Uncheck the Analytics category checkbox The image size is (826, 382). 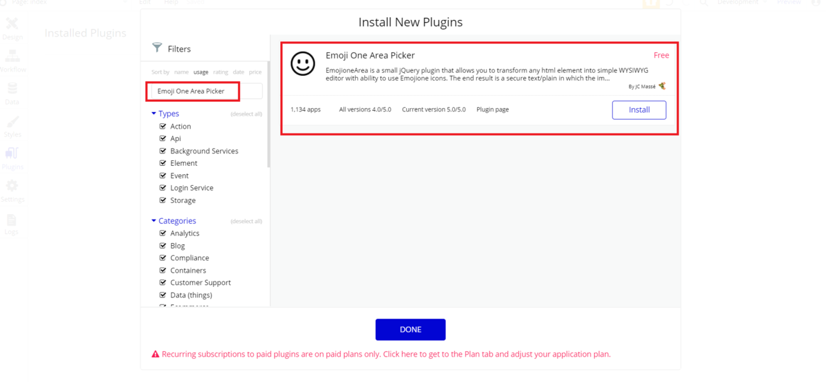pyautogui.click(x=163, y=233)
